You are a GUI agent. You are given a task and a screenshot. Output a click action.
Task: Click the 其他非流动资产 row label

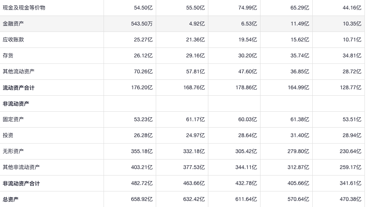point(21,167)
